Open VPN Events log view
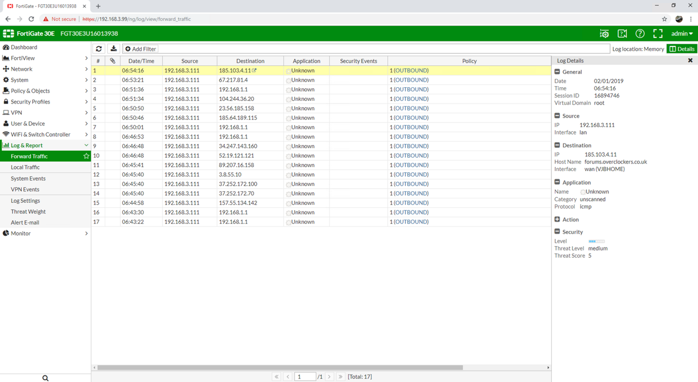 tap(45, 190)
